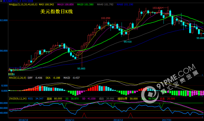Viewport: 204px width, 121px height.
Task: Select the MA5 100.542 readout
Action: click(46, 5)
